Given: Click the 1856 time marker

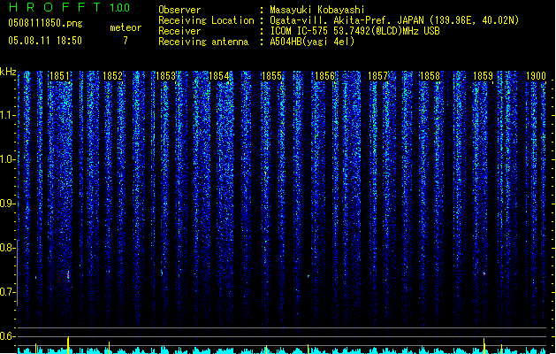Looking at the screenshot, I should pyautogui.click(x=324, y=76).
